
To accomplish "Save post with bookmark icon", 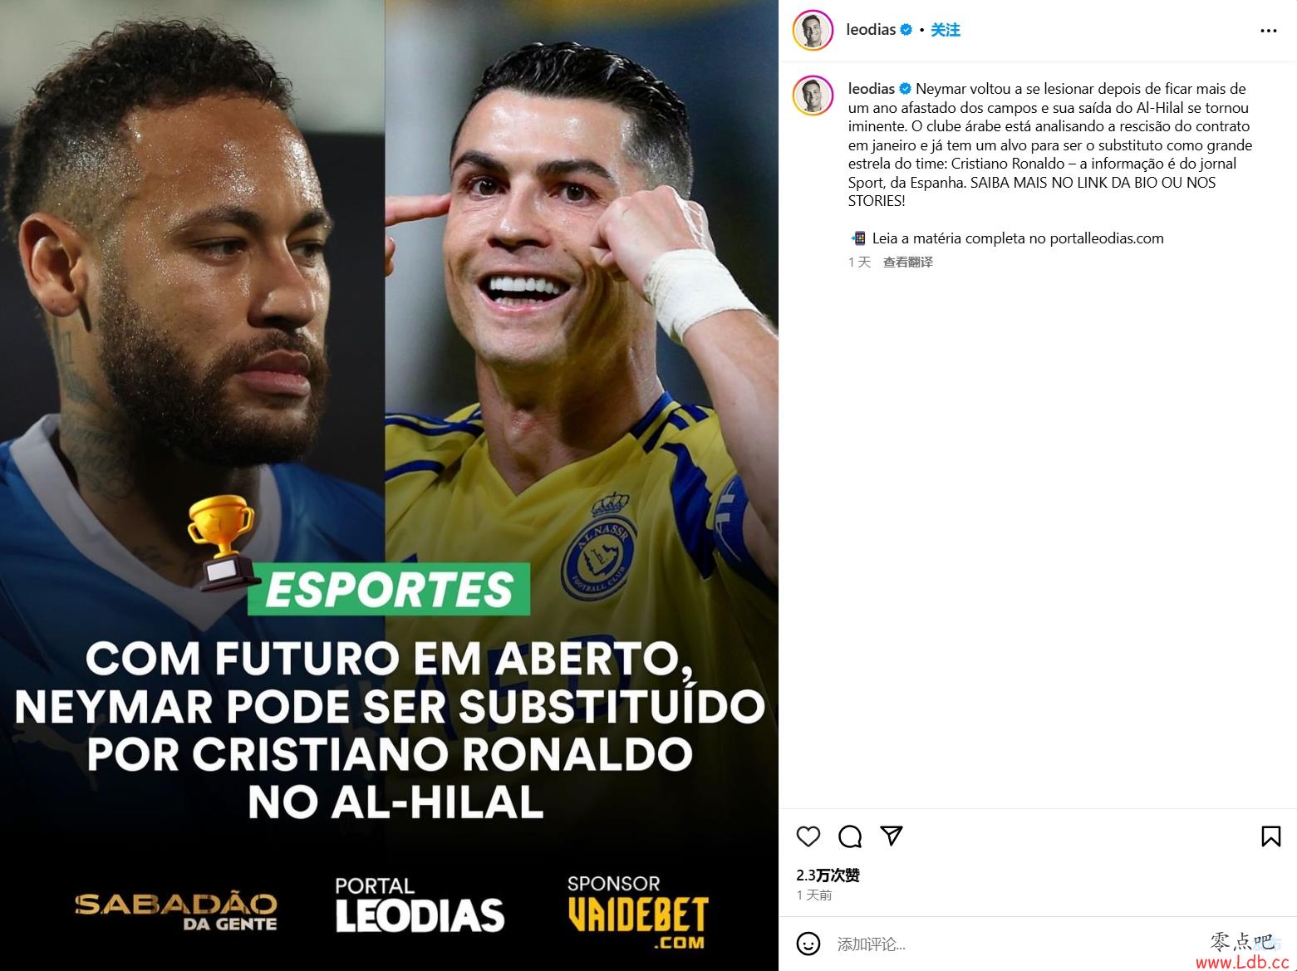I will click(x=1270, y=836).
